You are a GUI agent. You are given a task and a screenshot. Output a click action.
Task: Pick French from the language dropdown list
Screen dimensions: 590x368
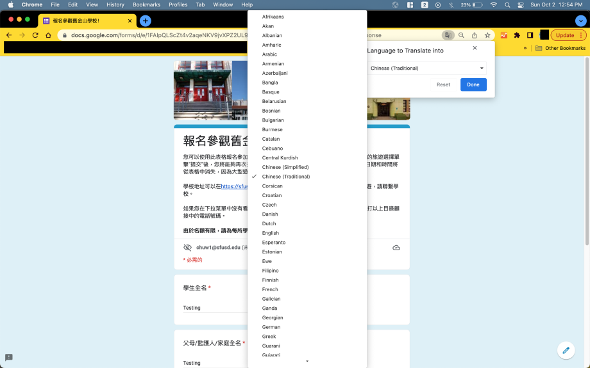270,289
